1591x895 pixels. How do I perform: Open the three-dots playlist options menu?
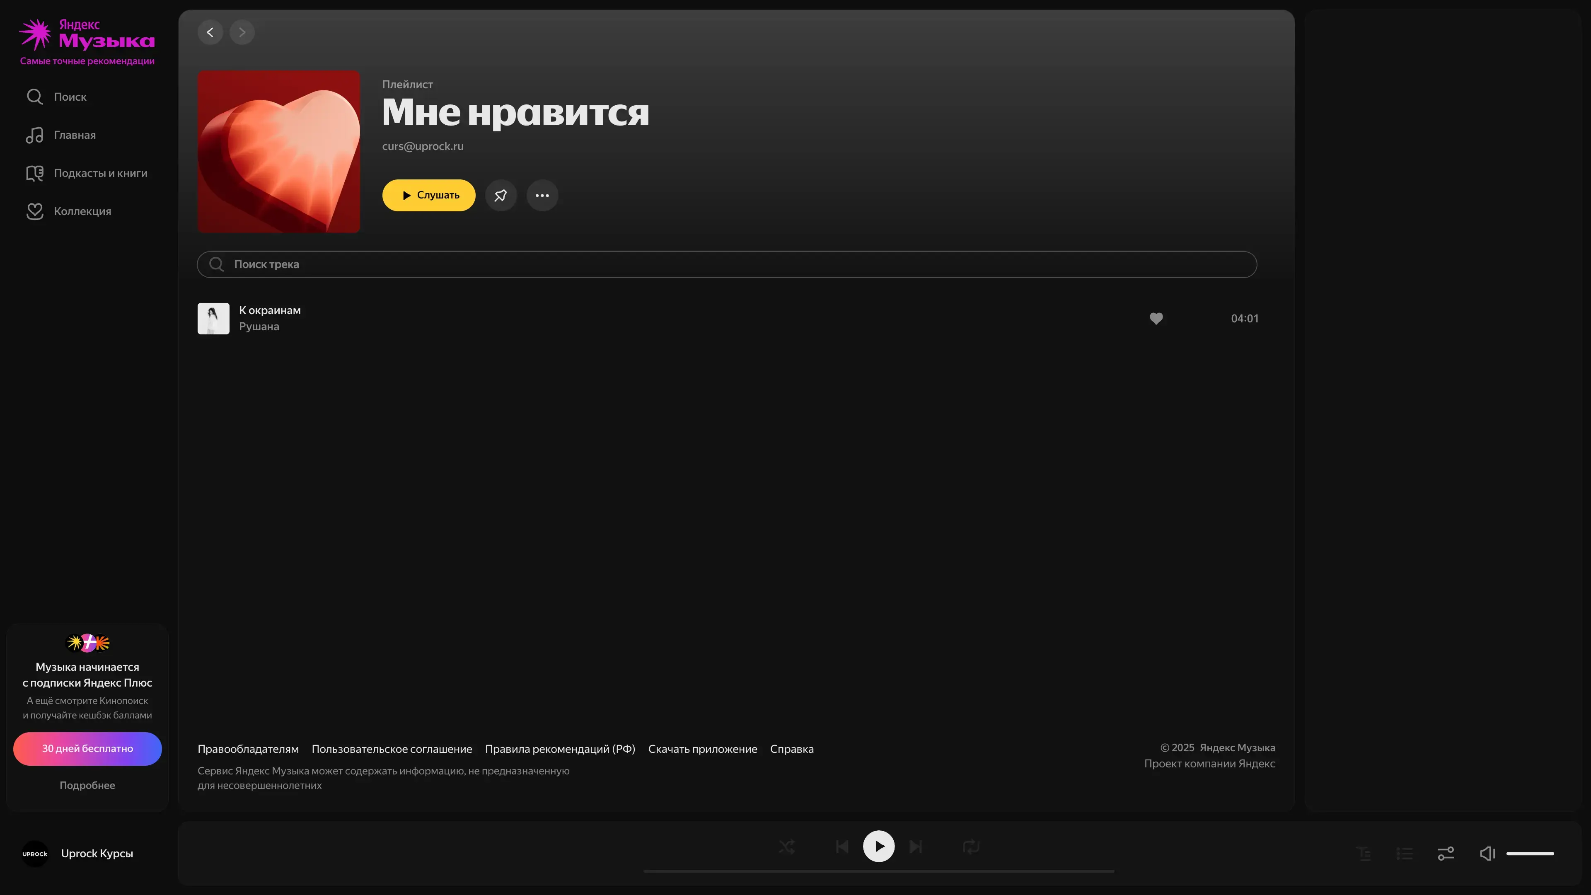(542, 195)
